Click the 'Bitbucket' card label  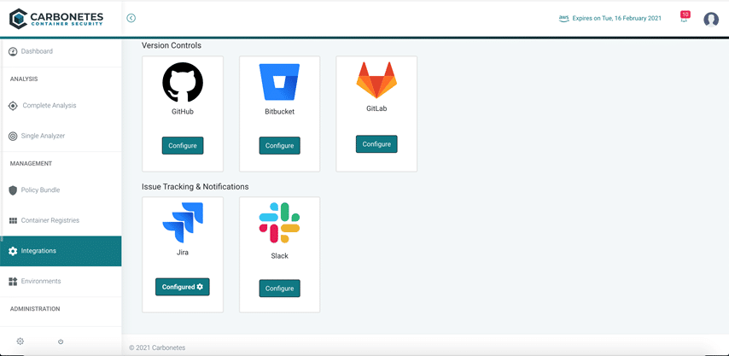[279, 112]
